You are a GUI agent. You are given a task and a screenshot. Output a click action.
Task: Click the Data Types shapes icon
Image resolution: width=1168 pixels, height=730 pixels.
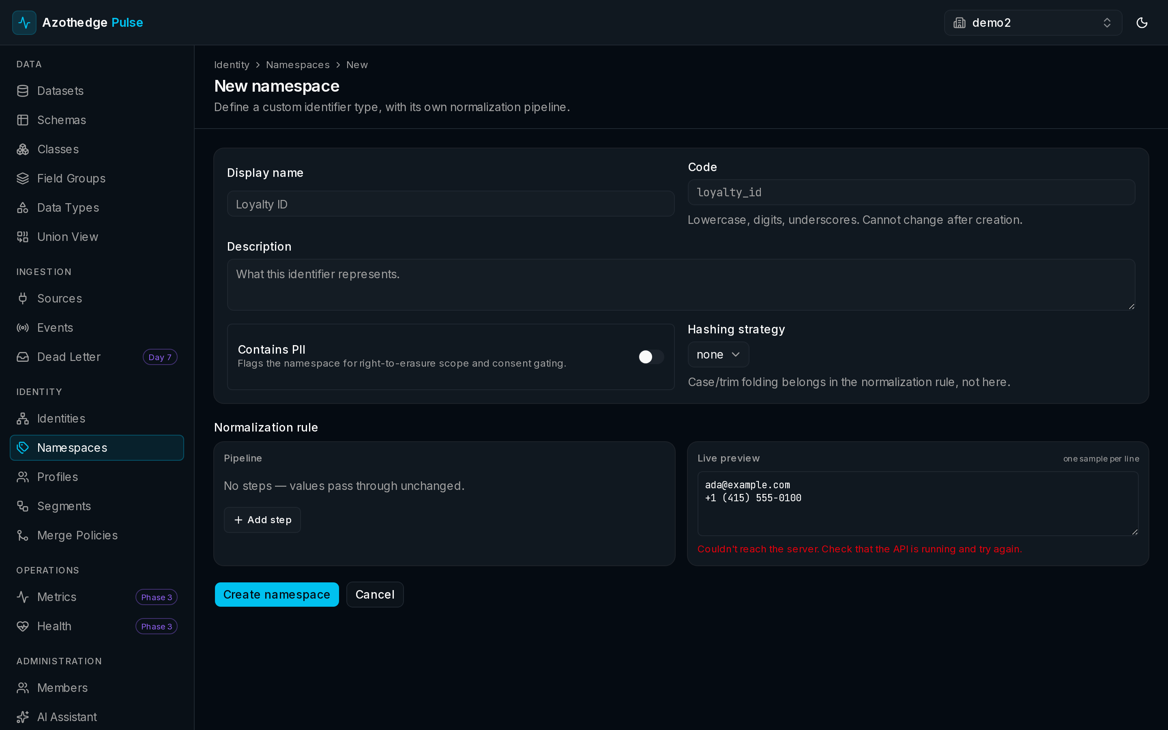[x=23, y=208]
